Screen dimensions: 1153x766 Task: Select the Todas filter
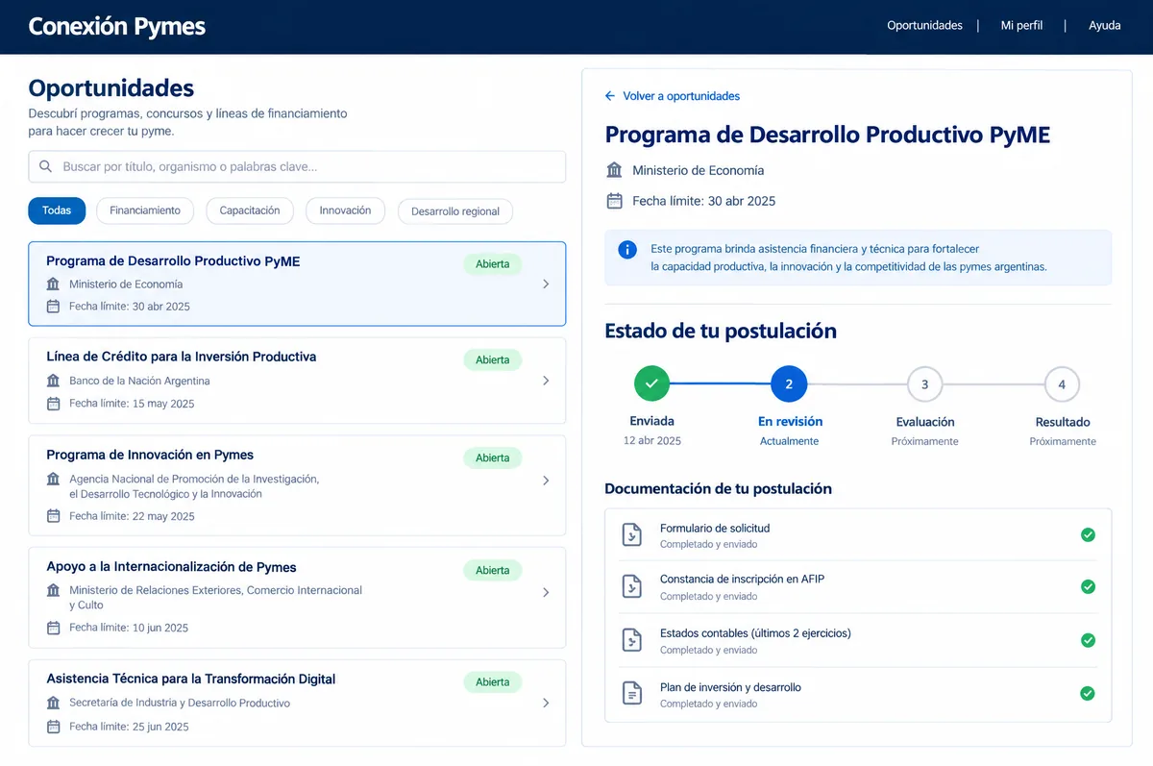point(57,210)
